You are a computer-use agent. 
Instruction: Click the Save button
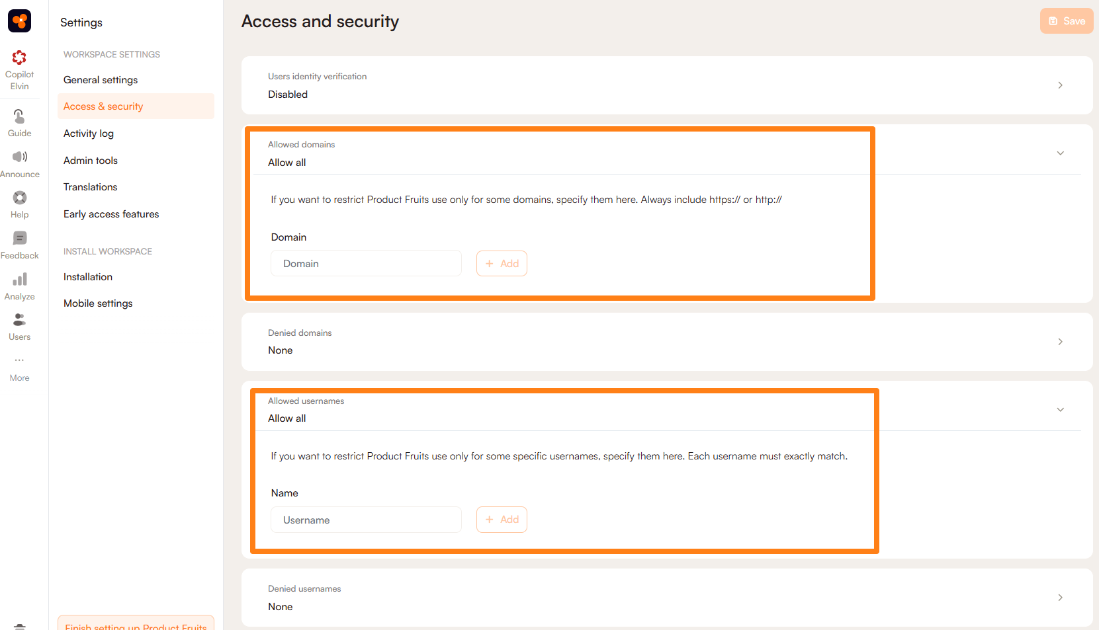coord(1066,21)
